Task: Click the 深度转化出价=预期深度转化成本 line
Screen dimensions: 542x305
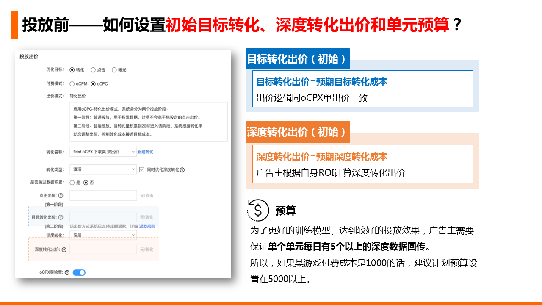Action: click(322, 157)
